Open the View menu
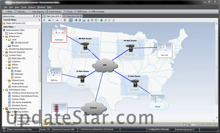This screenshot has height=133, width=220. [x=17, y=7]
